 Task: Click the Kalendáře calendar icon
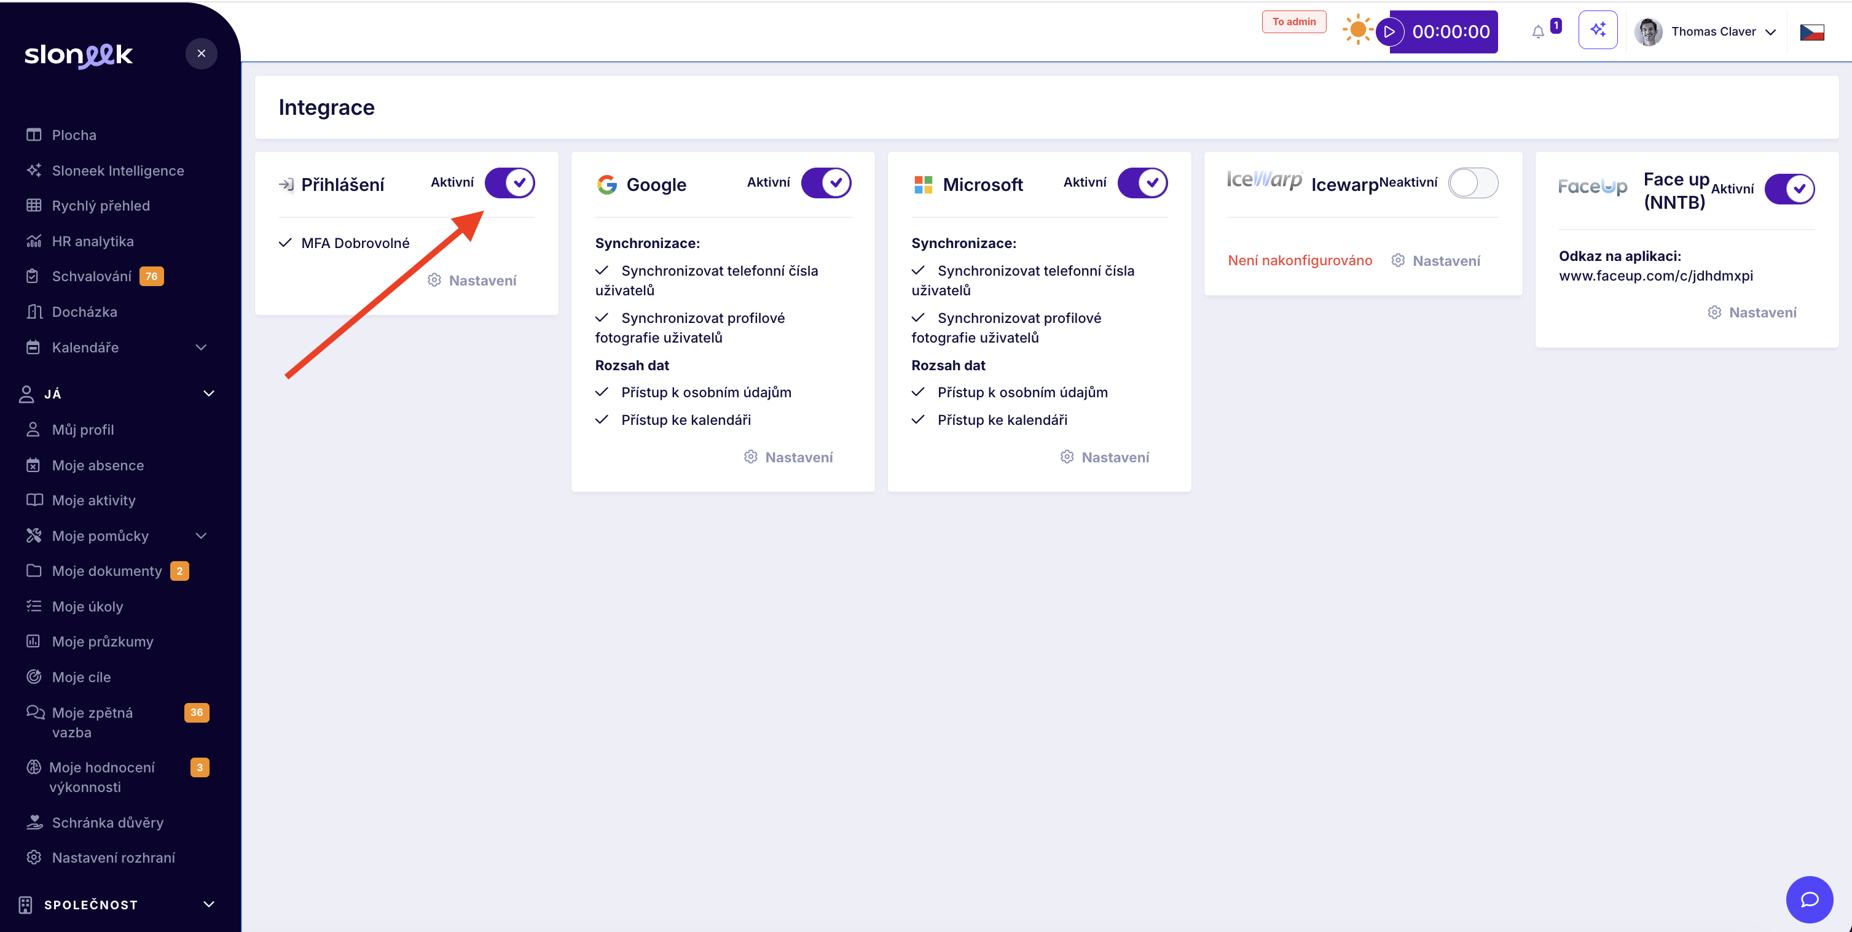(x=33, y=347)
